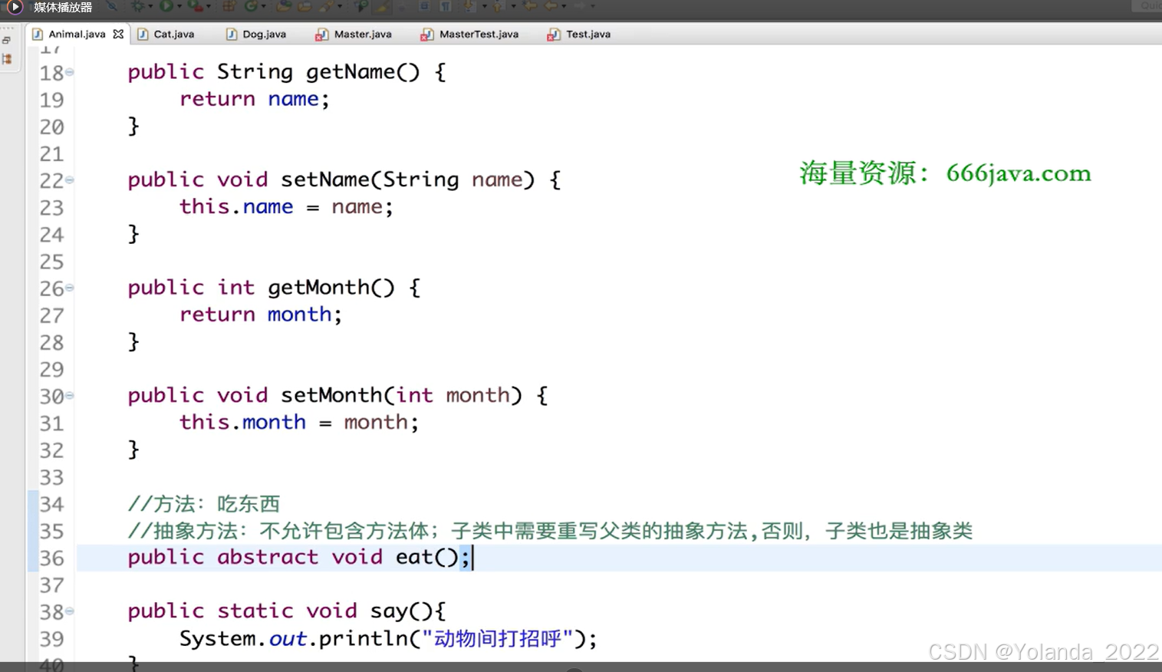Click 'int month' parameter on line 30

pyautogui.click(x=453, y=395)
